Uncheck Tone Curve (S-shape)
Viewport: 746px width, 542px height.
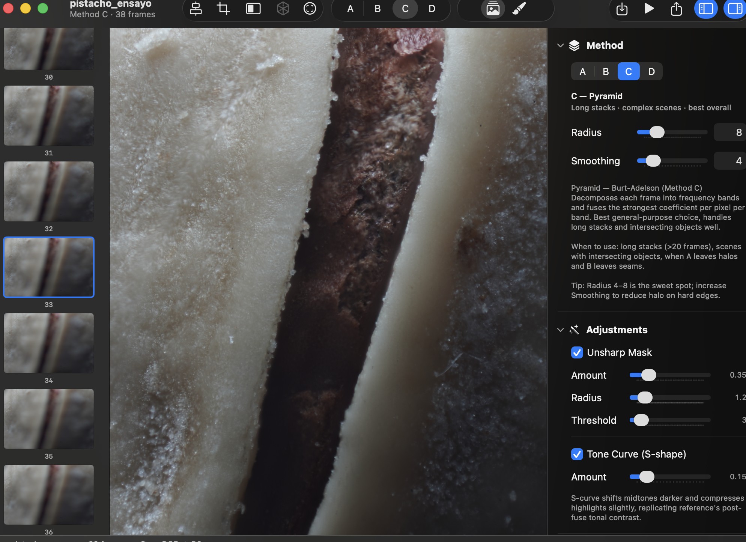(x=577, y=454)
